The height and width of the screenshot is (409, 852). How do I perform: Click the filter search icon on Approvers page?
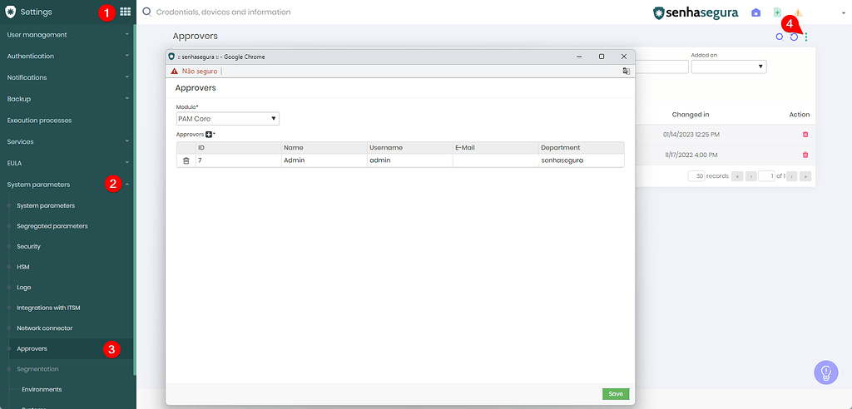point(780,37)
